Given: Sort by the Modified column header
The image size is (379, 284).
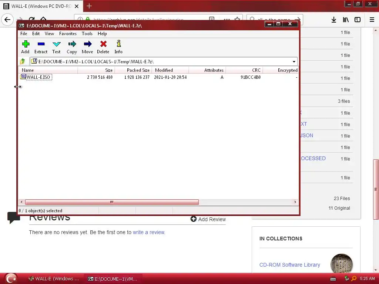Looking at the screenshot, I should click(x=170, y=70).
